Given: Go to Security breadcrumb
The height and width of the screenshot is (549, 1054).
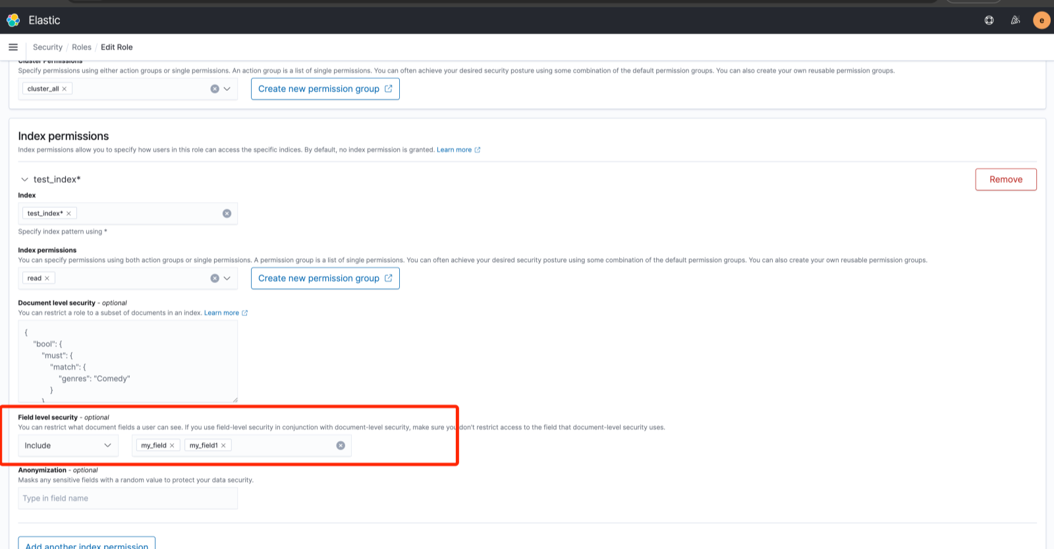Looking at the screenshot, I should [47, 47].
